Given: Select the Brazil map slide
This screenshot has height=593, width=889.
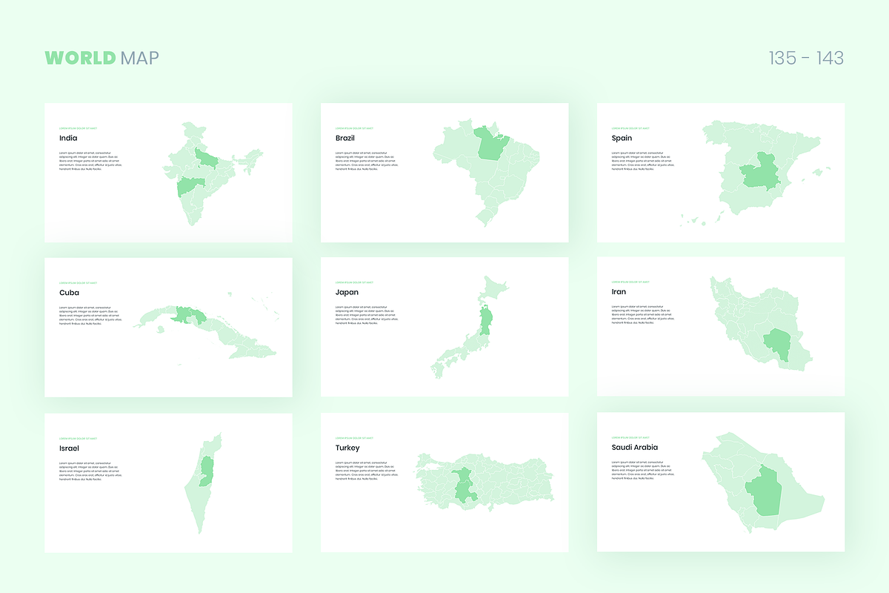Looking at the screenshot, I should 444,173.
